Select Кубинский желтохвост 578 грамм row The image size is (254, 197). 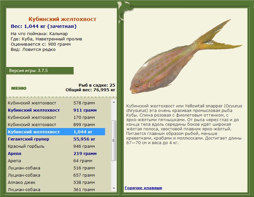pos(56,103)
